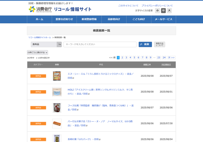Open フーズ札幌 鶏皮揚げ recall link

coord(100,107)
